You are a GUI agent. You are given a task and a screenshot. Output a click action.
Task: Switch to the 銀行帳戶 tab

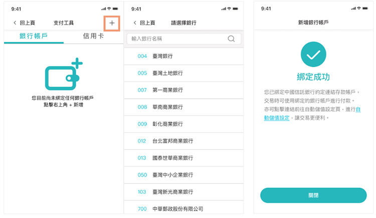click(x=34, y=37)
